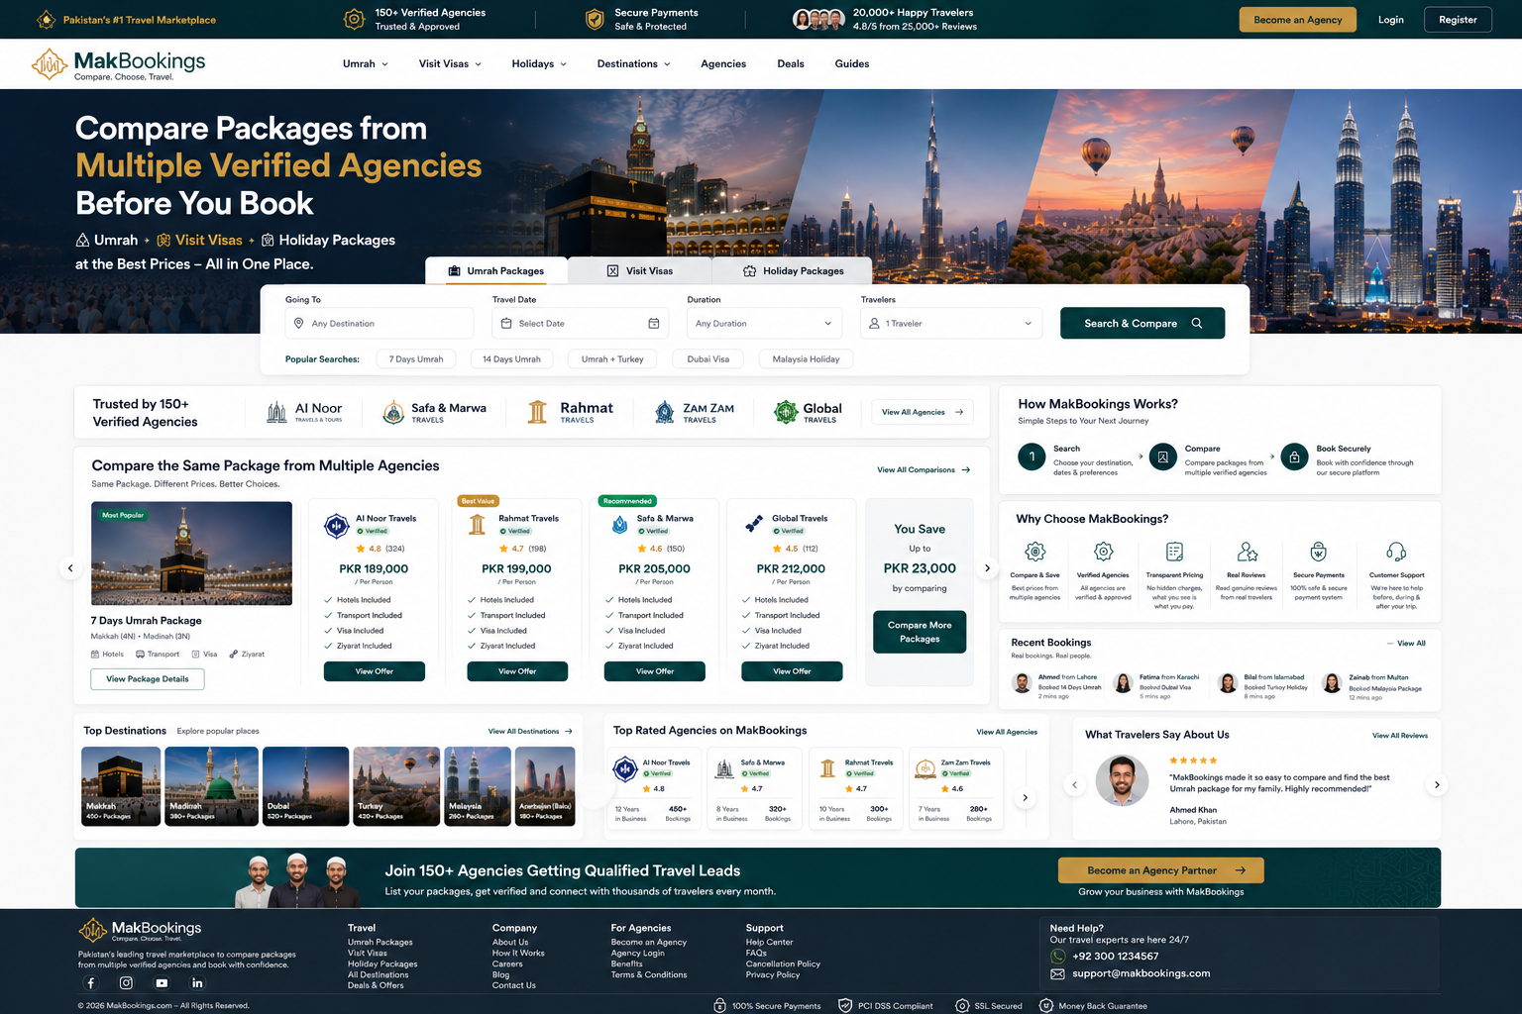
Task: Open the Makkah destination thumbnail
Action: click(121, 786)
